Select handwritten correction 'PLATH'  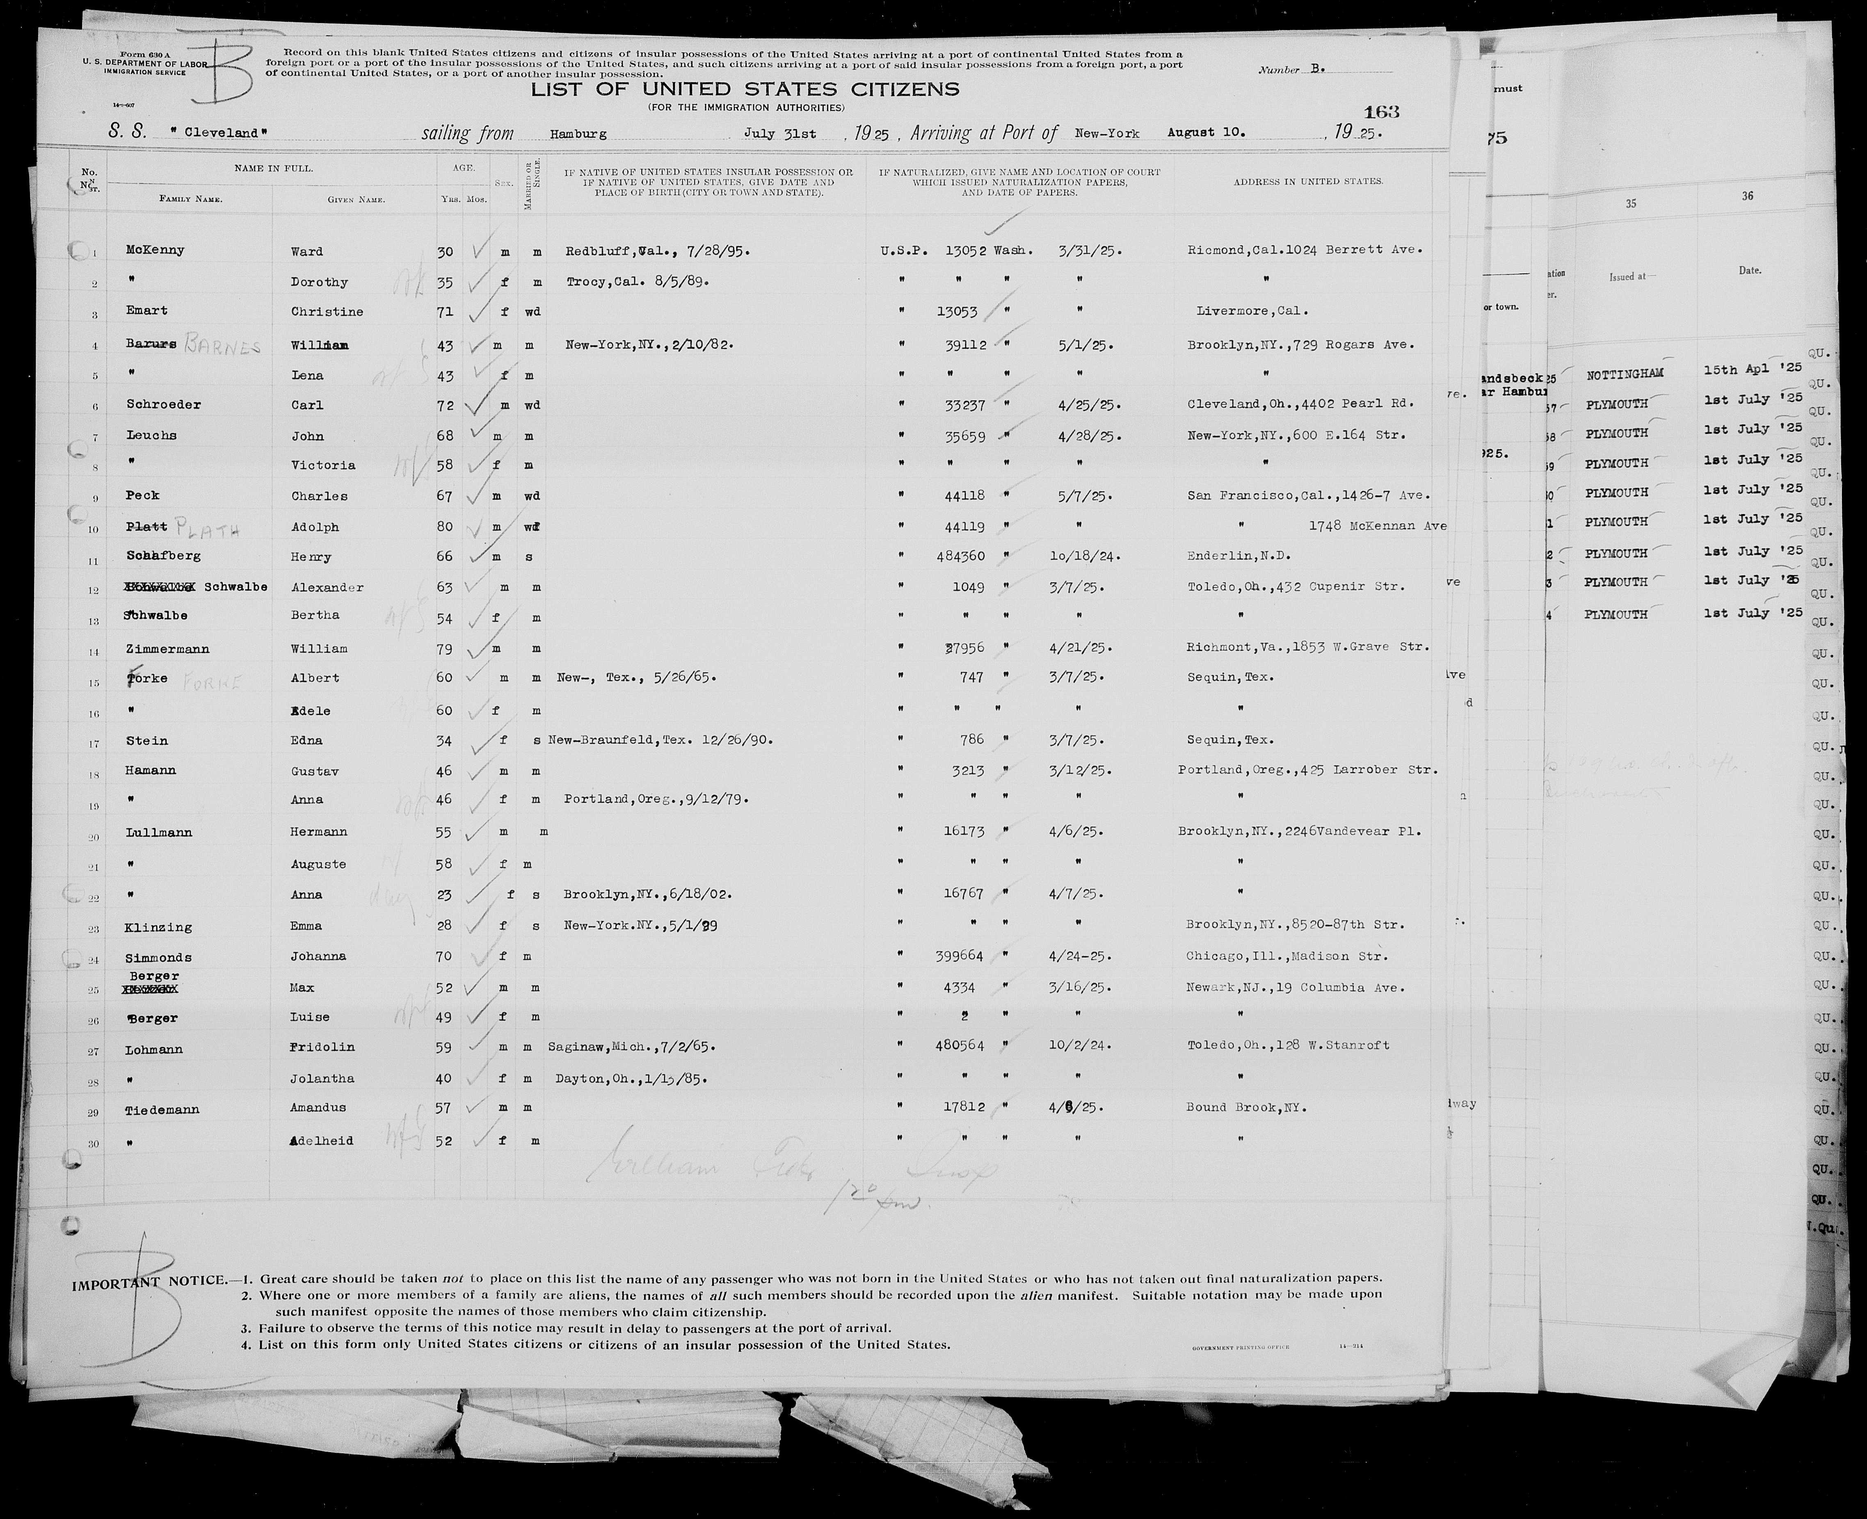click(208, 528)
